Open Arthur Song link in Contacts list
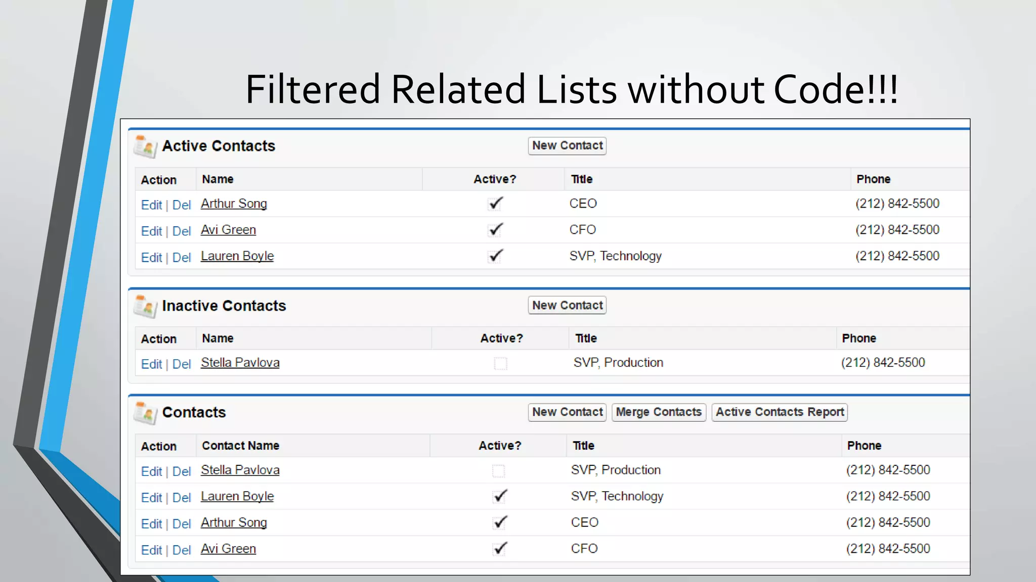 (x=234, y=523)
